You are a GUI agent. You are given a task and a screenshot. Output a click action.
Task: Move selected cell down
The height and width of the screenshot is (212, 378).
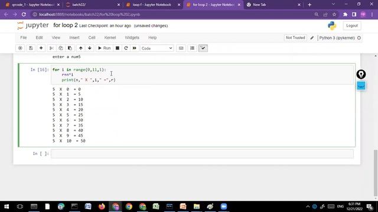(90, 48)
